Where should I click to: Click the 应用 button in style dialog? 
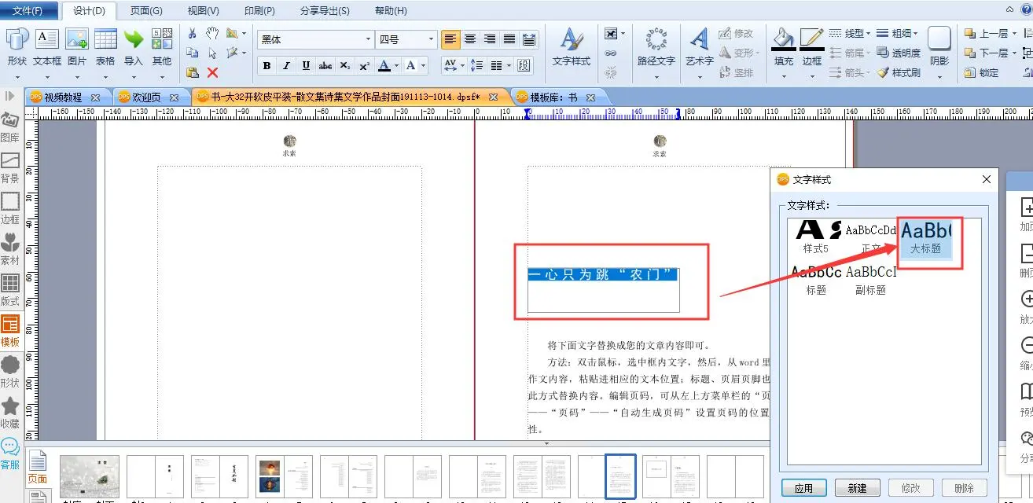(803, 488)
